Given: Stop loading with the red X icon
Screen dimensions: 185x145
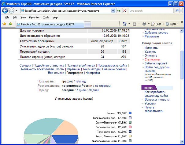Looking at the screenshot, I should coord(124,11).
